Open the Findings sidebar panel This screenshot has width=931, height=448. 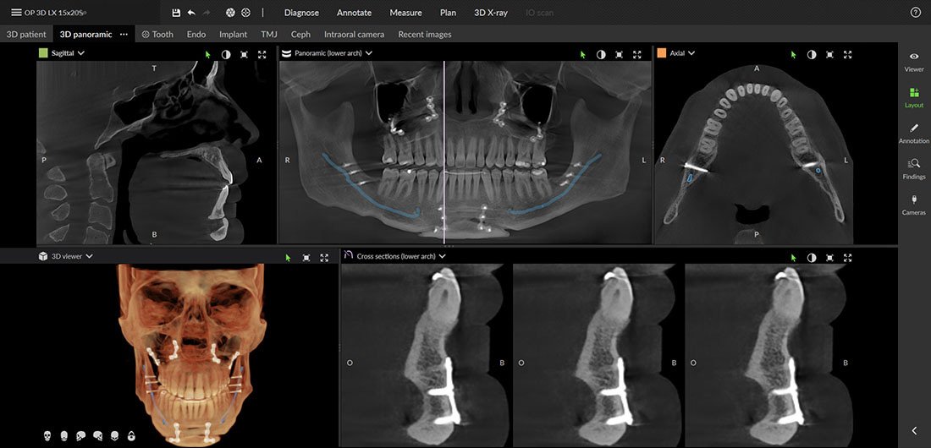(914, 167)
